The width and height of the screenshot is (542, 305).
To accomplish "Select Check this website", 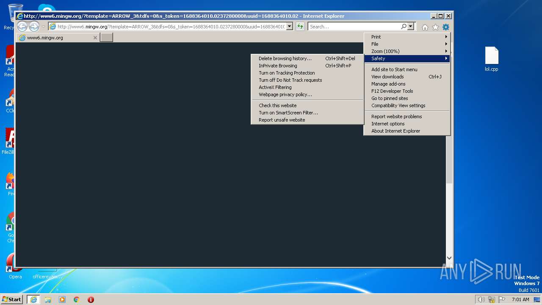I will pos(307,105).
